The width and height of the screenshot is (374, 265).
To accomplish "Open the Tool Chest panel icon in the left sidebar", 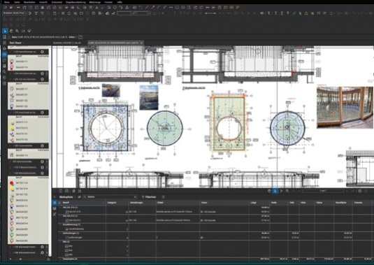I will (4, 55).
